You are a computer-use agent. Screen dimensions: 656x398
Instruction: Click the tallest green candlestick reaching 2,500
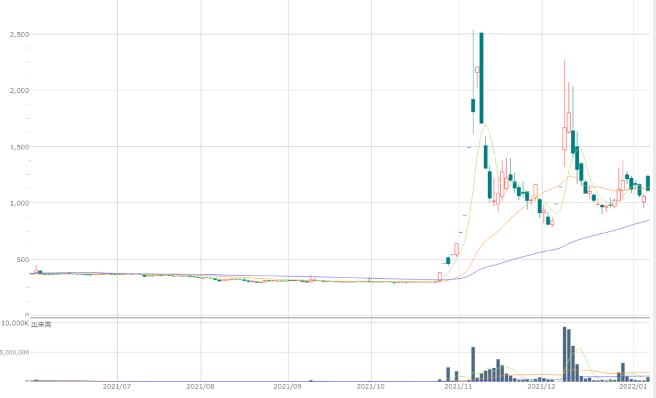(x=482, y=78)
